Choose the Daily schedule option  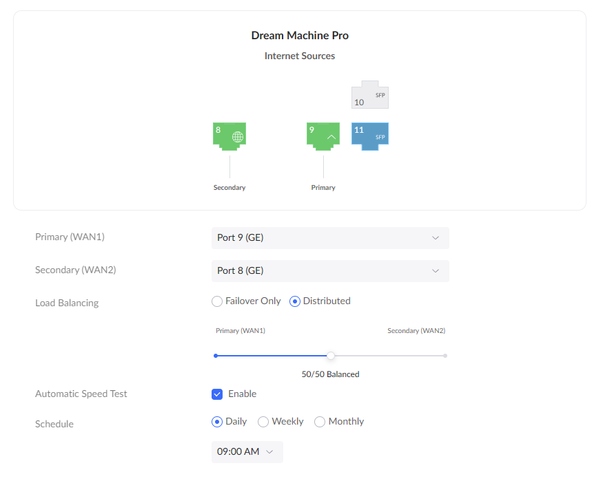click(x=217, y=422)
